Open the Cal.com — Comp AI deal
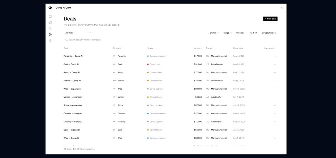The width and height of the screenshot is (336, 158). (73, 114)
